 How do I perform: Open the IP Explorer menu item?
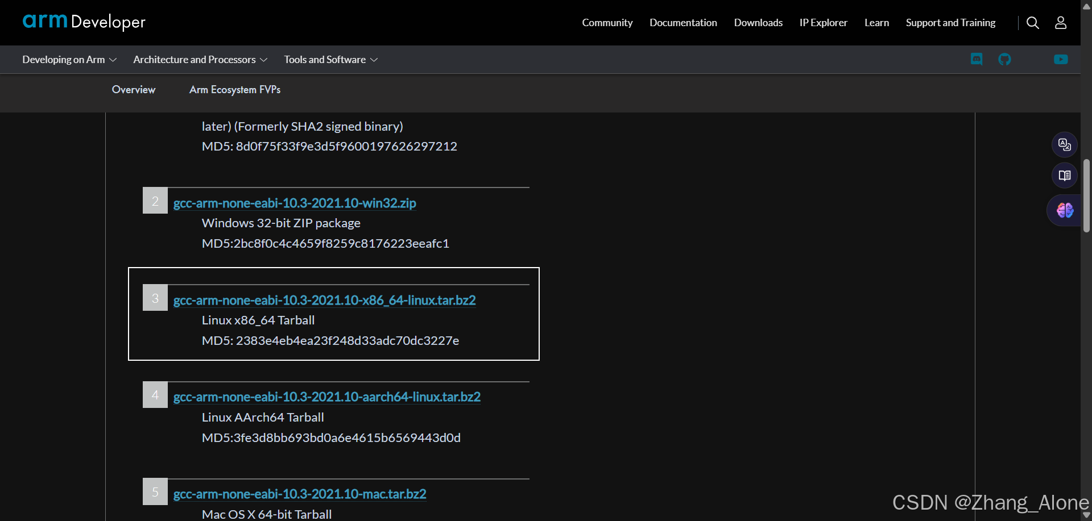click(823, 23)
